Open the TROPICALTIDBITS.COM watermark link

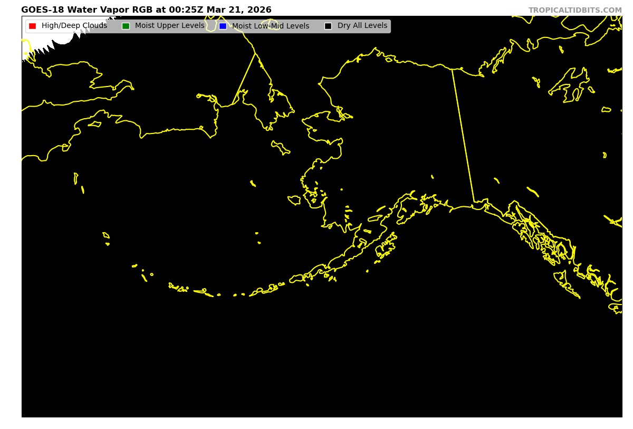(575, 10)
